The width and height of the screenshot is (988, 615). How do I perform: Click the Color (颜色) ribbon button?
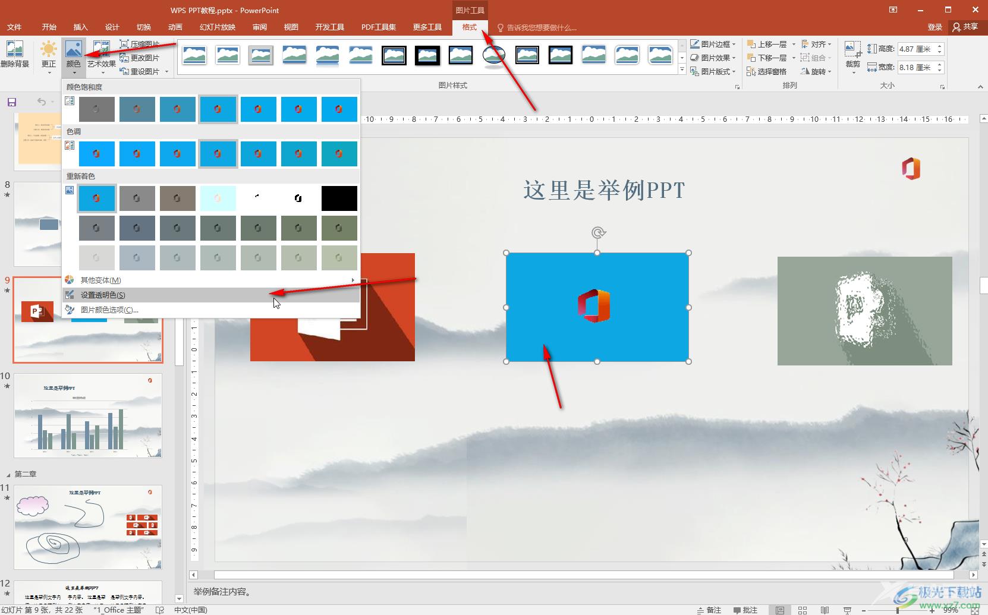click(x=74, y=57)
